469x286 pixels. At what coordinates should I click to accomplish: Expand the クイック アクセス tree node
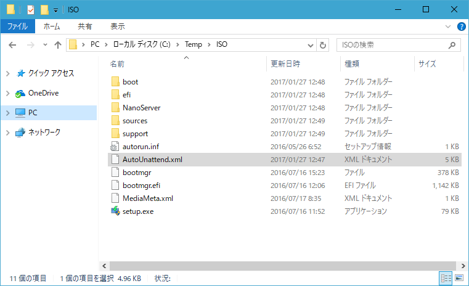8,73
